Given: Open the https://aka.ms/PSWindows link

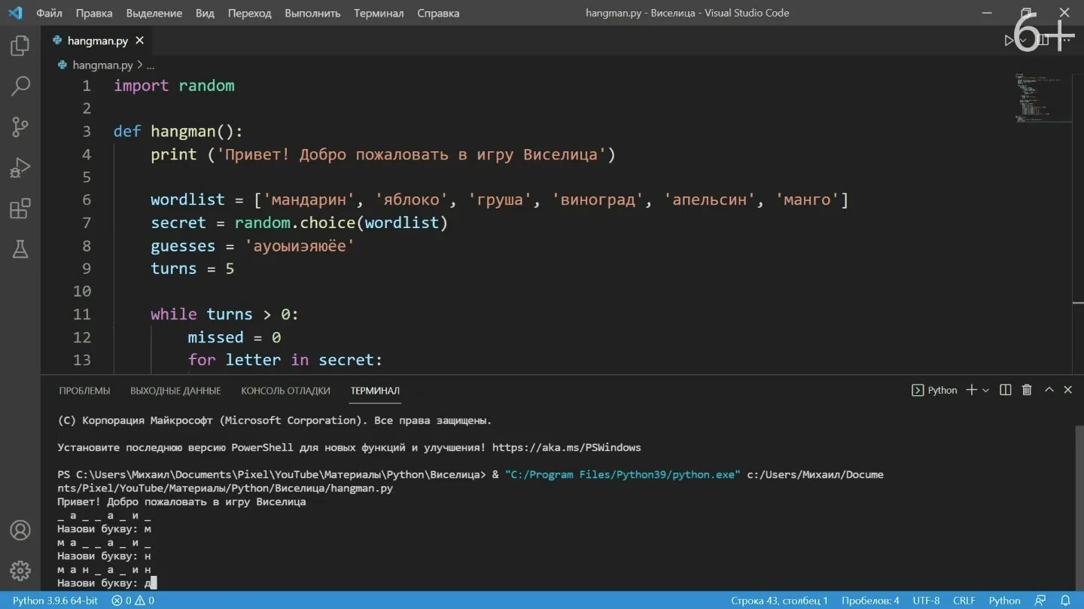Looking at the screenshot, I should click(566, 447).
